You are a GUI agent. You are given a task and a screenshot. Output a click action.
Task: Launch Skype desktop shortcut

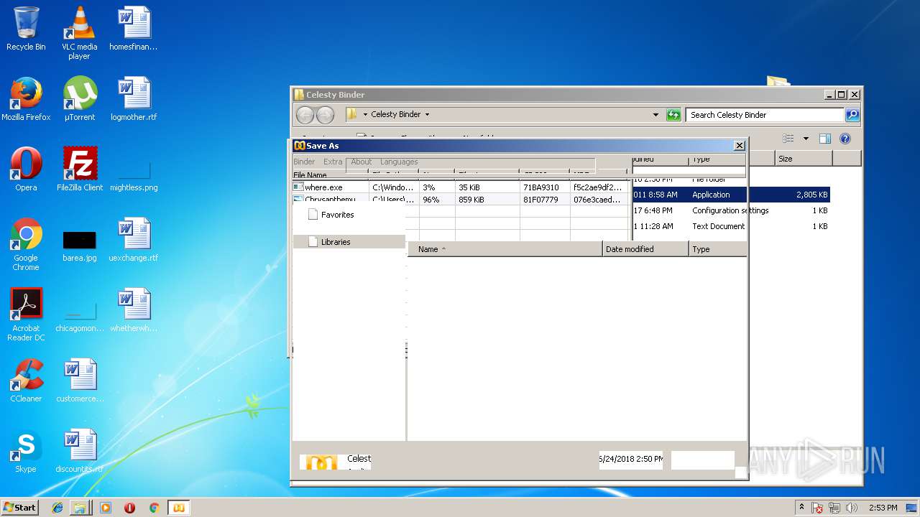click(26, 451)
